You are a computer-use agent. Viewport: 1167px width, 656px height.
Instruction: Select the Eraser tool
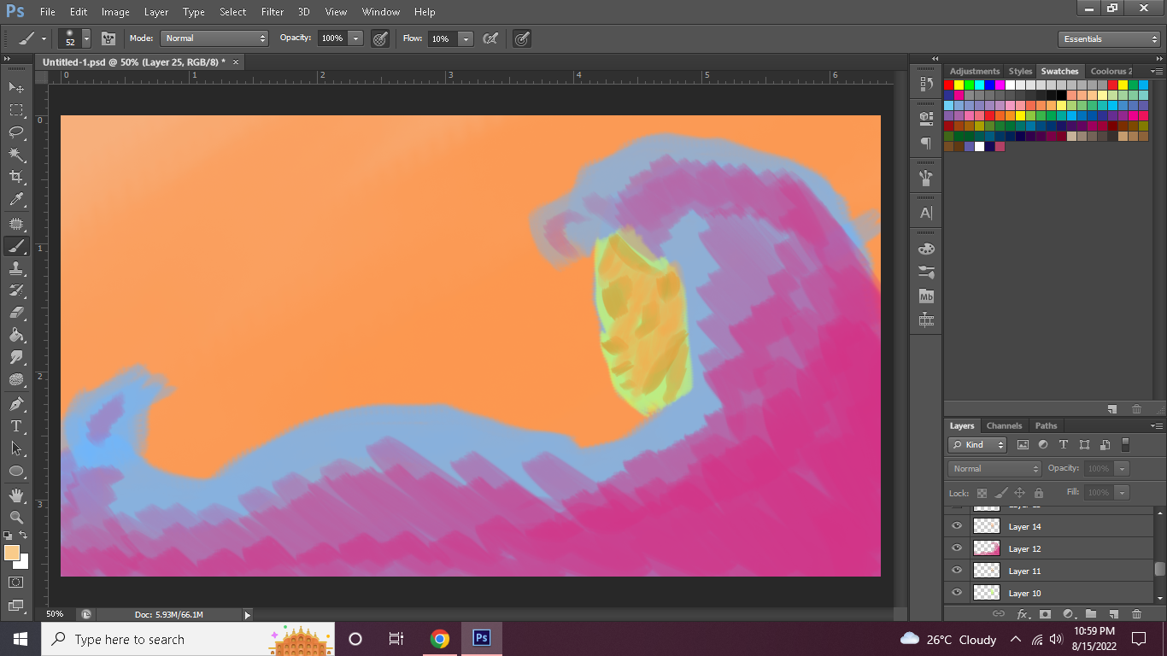coord(16,313)
